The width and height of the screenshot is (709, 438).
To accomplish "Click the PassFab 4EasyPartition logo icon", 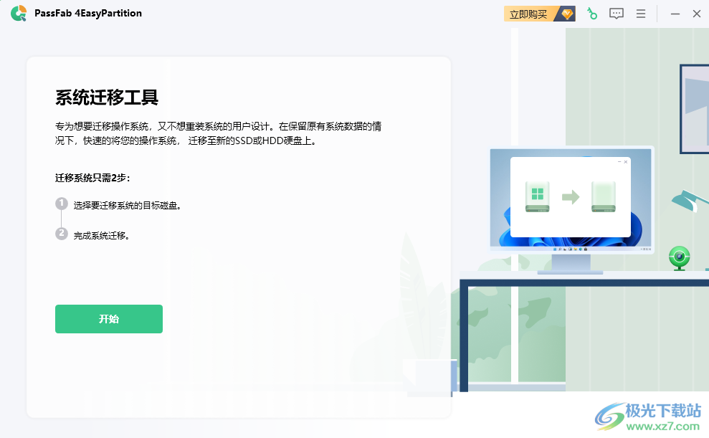I will [x=19, y=13].
